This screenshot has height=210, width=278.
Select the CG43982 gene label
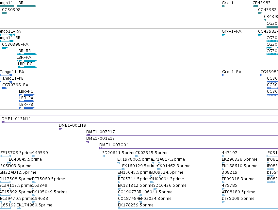pyautogui.click(x=267, y=10)
